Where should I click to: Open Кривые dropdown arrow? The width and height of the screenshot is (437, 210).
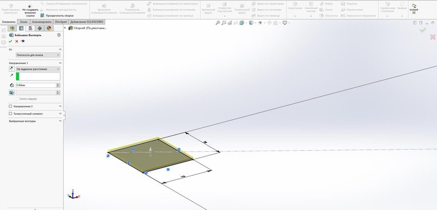point(402,16)
